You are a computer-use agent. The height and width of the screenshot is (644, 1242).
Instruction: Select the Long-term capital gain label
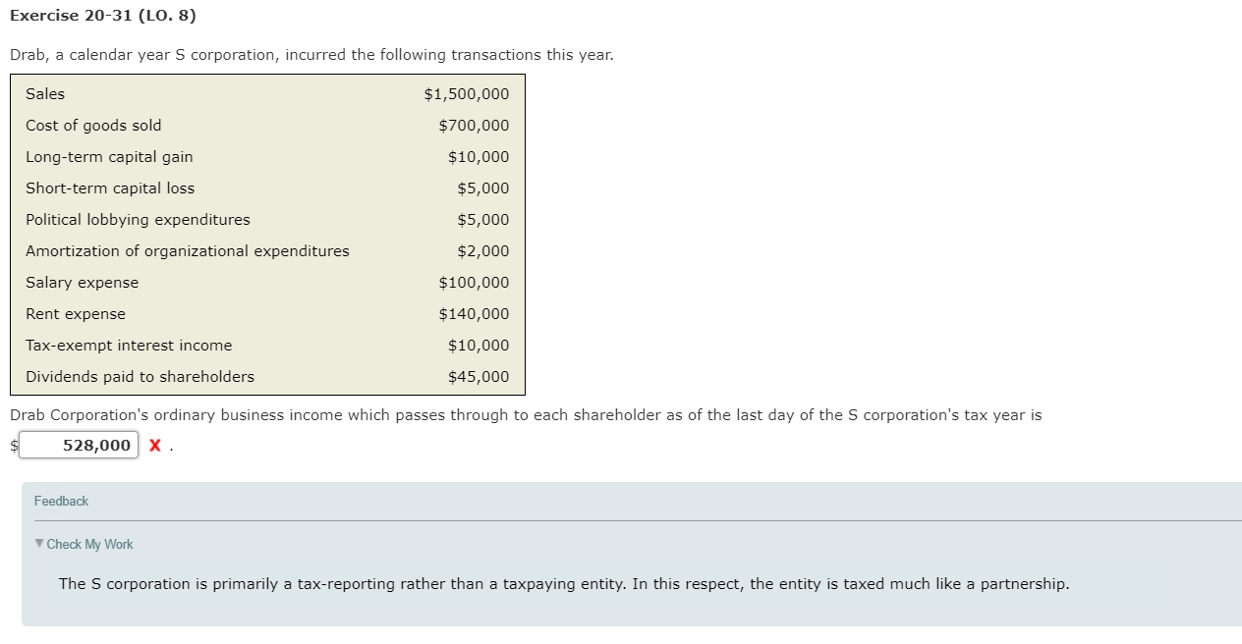tap(109, 157)
